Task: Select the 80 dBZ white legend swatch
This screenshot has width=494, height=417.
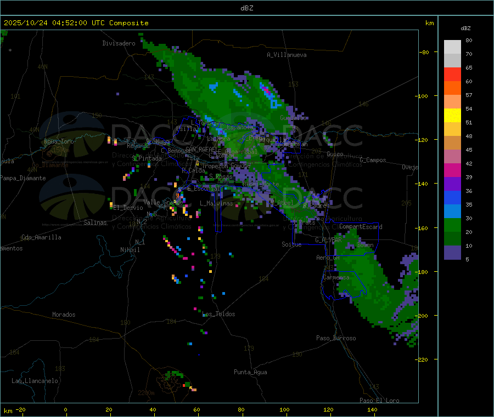Action: click(452, 47)
